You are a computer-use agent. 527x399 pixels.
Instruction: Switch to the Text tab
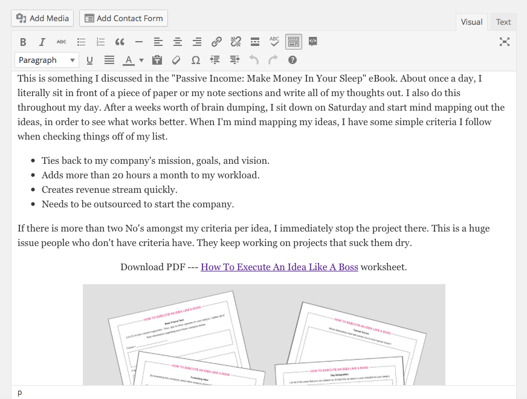[x=503, y=22]
